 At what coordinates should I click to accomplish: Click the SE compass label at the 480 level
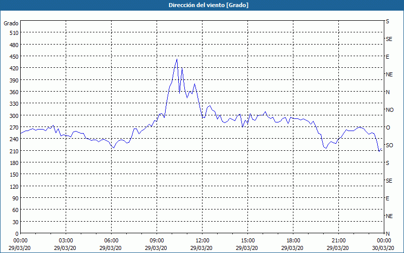point(389,39)
